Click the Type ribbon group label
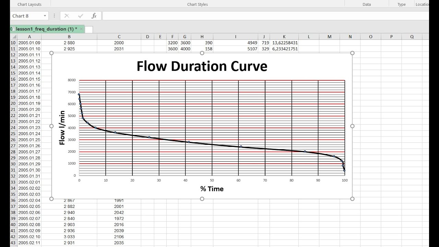This screenshot has height=247, width=439. [402, 4]
